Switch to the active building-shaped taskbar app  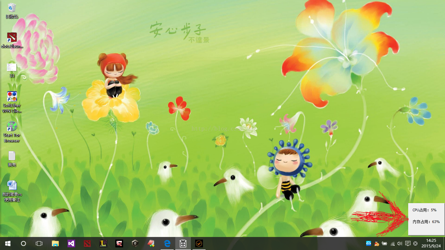[183, 243]
